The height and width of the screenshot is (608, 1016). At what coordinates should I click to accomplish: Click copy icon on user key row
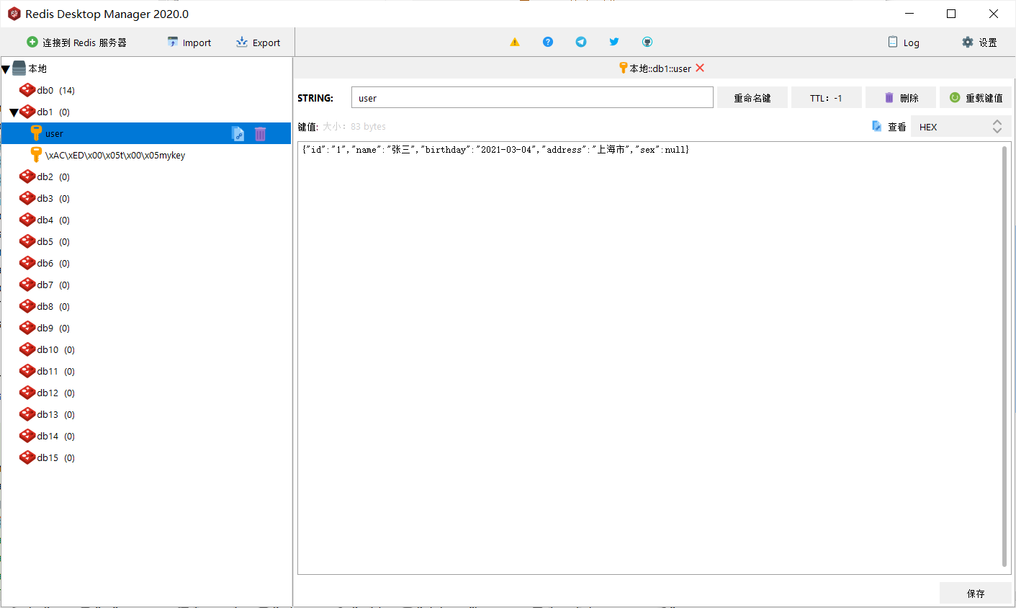pyautogui.click(x=238, y=133)
